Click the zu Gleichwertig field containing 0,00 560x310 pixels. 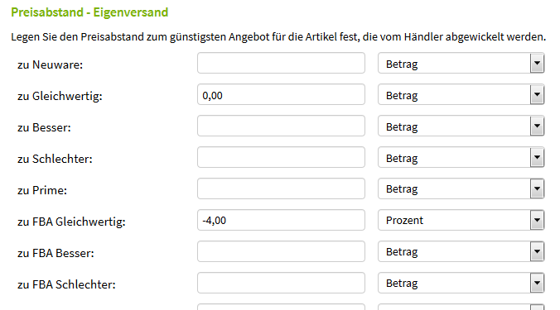coord(281,94)
